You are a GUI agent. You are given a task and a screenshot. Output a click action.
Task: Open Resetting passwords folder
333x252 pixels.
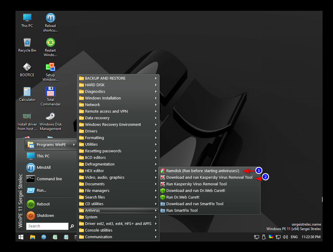(118, 151)
